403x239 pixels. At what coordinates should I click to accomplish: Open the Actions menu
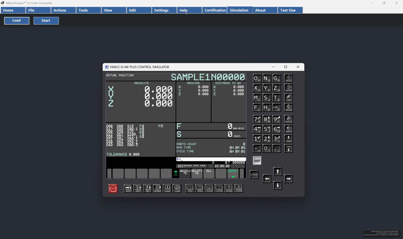coord(63,10)
